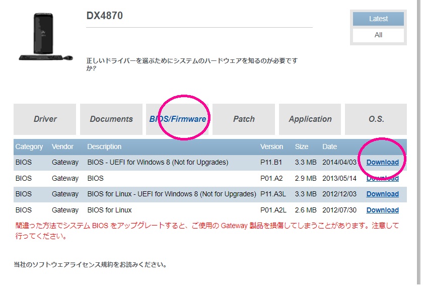The image size is (423, 293).
Task: Click the Description column header
Action: pos(104,146)
